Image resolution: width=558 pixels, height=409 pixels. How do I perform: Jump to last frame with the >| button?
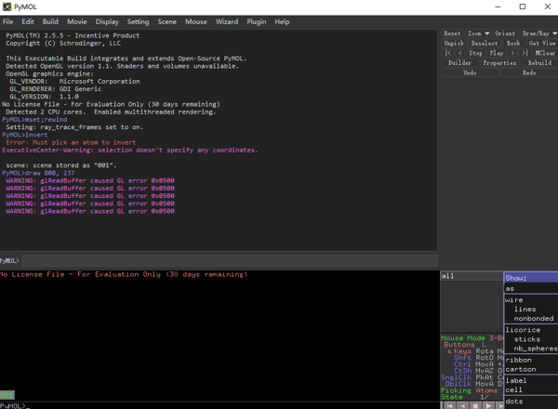[x=525, y=53]
